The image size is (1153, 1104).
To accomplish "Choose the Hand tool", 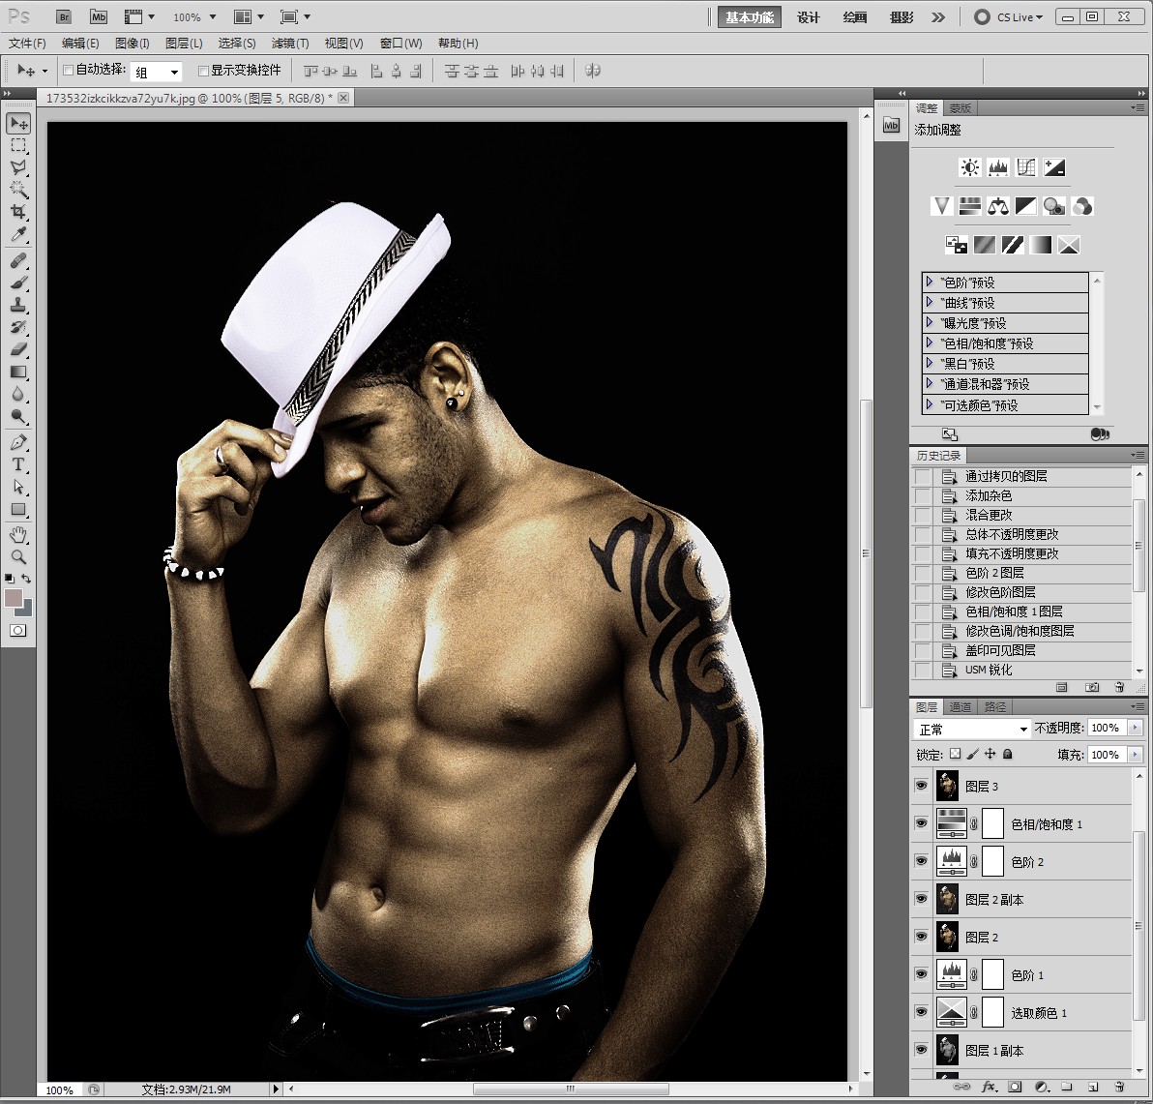I will coord(18,535).
